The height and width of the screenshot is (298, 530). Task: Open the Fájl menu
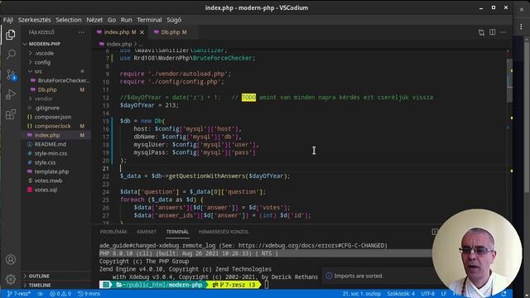tap(8, 20)
